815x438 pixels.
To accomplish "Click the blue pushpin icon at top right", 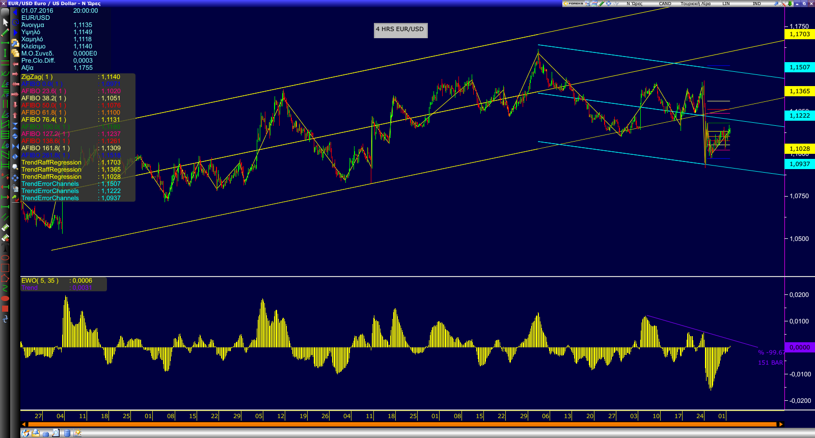I will [776, 4].
